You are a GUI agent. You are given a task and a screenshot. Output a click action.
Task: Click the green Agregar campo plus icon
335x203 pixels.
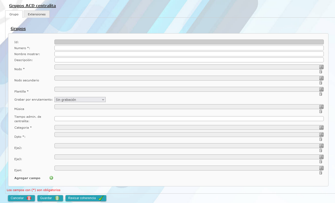point(51,178)
